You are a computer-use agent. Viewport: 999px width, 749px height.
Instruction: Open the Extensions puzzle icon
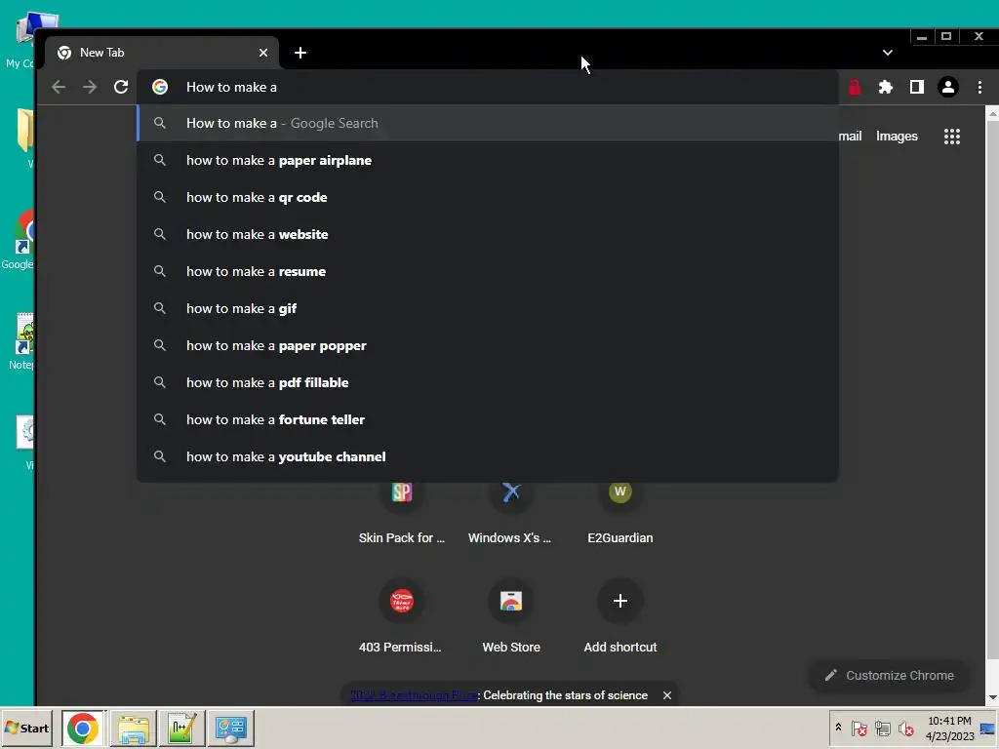click(x=886, y=87)
